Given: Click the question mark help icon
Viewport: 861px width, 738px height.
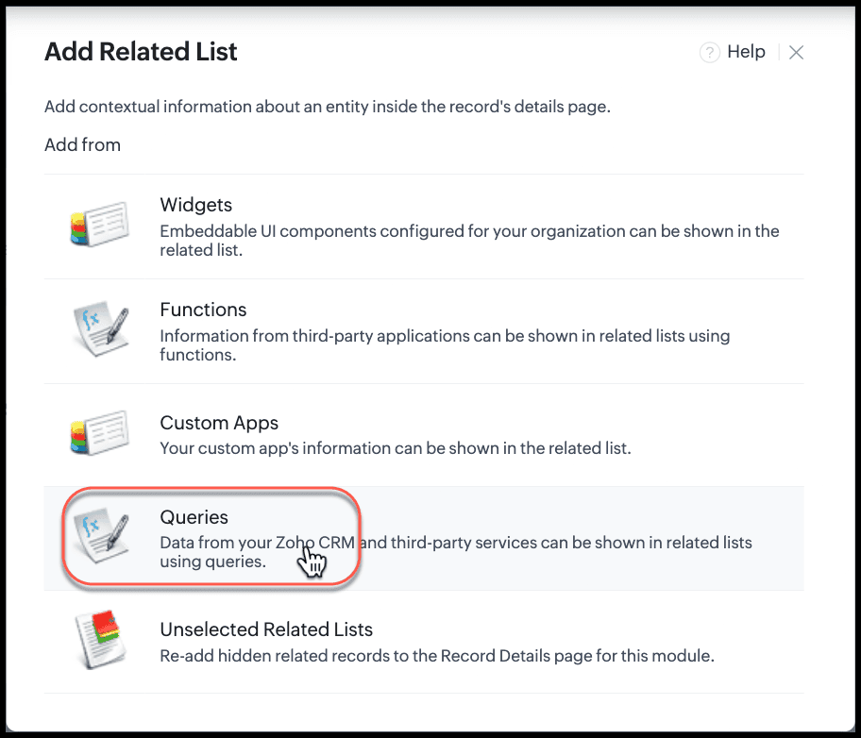Looking at the screenshot, I should pos(709,53).
